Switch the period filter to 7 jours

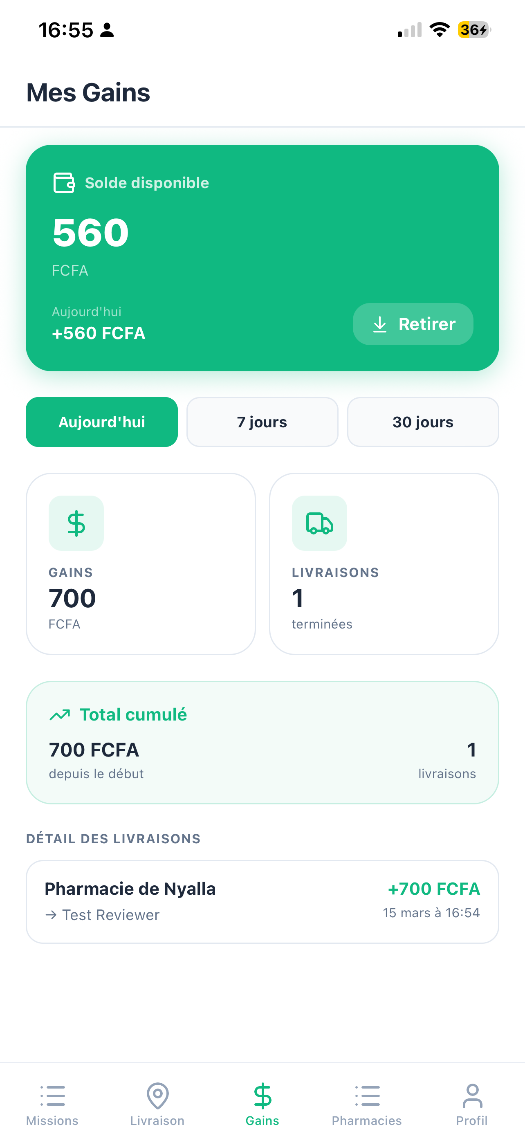pyautogui.click(x=262, y=422)
